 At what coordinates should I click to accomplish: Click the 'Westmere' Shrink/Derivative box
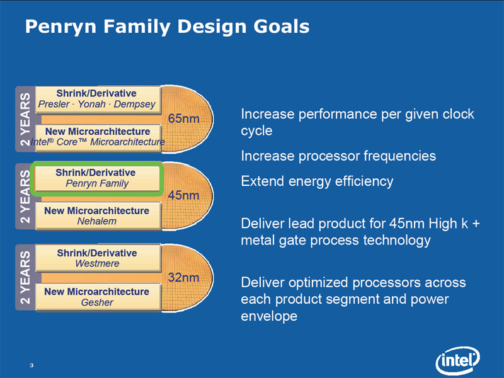tap(98, 258)
